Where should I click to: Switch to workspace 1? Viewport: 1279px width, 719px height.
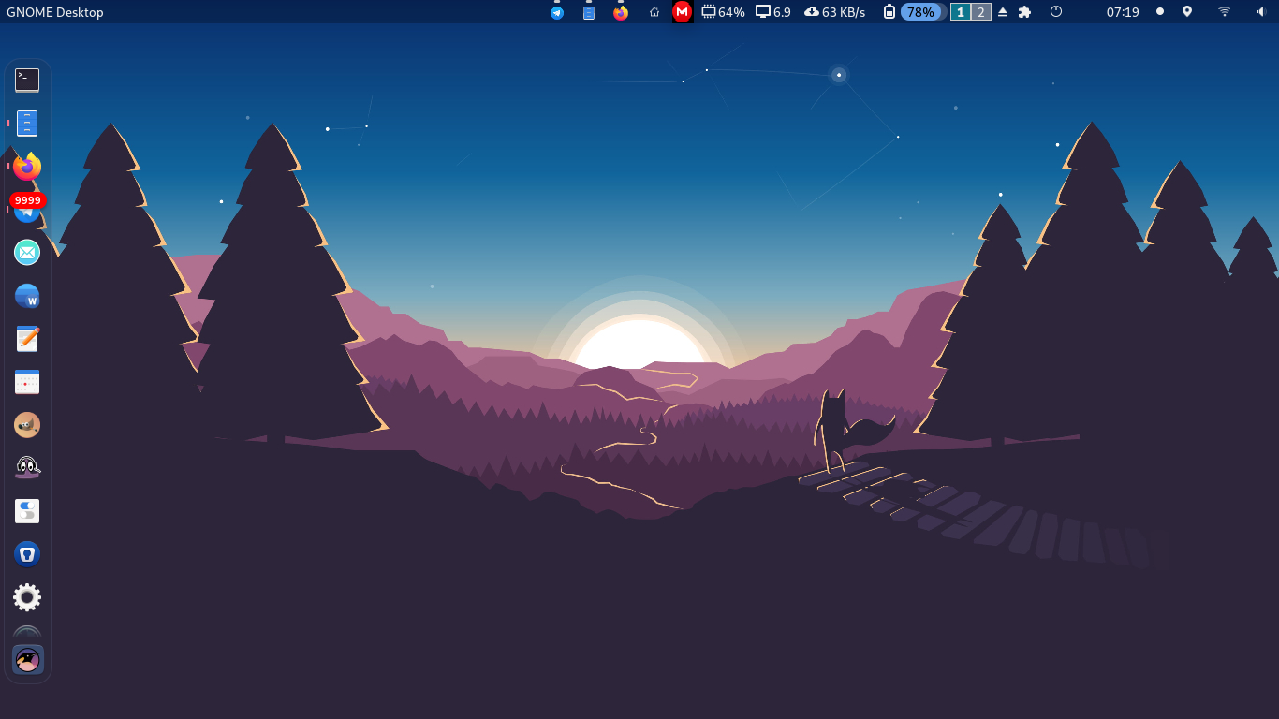[961, 12]
